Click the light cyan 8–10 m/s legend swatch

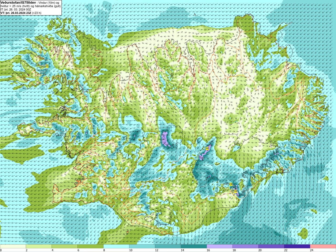coord(116,246)
